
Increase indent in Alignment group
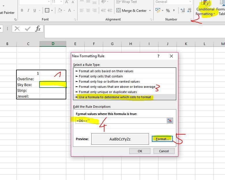110,10
